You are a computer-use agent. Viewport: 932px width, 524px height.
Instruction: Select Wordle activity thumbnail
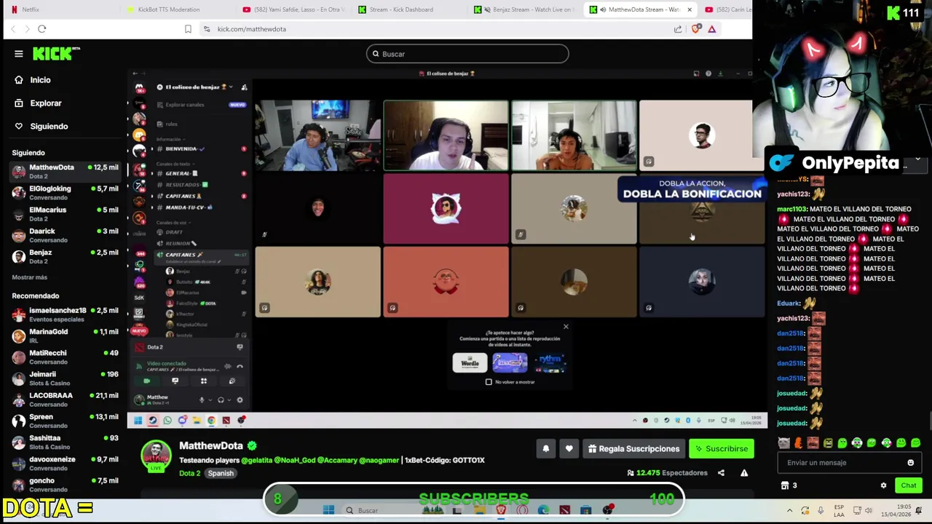click(470, 362)
